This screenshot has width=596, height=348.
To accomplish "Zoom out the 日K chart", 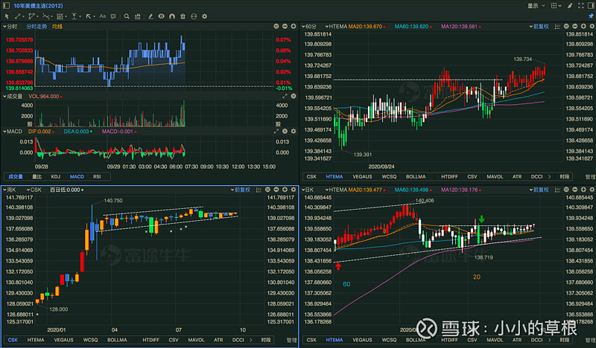I will pyautogui.click(x=574, y=190).
